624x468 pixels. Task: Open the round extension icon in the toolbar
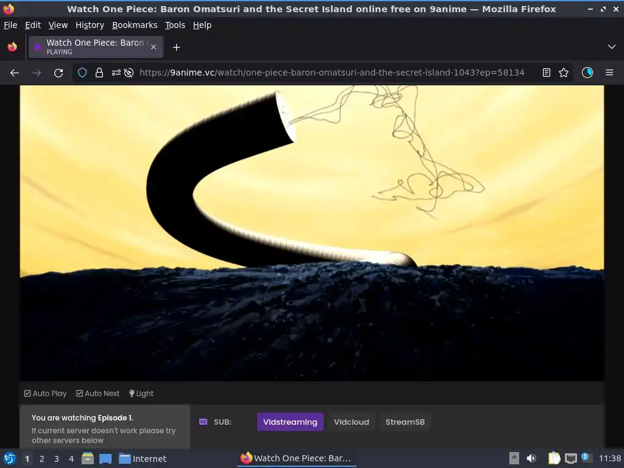587,73
